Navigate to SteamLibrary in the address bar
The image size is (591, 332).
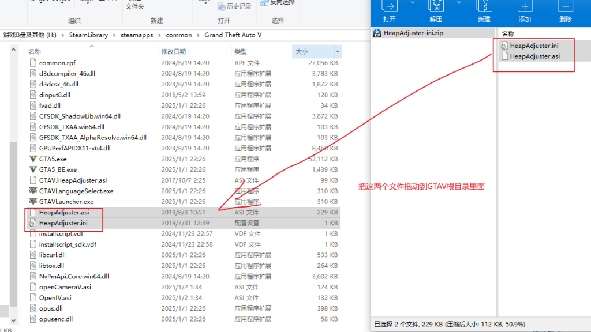[x=88, y=35]
